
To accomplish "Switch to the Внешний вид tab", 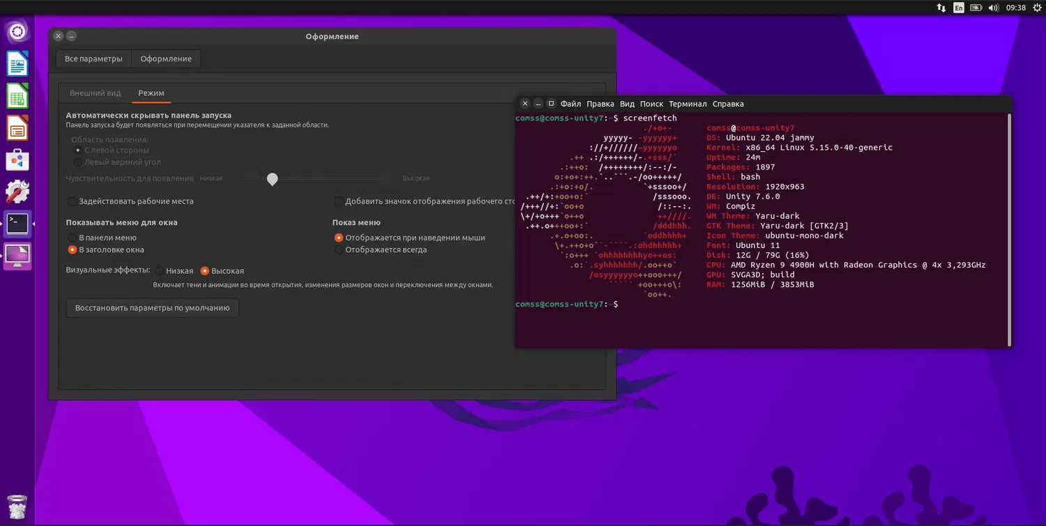I will pos(96,93).
